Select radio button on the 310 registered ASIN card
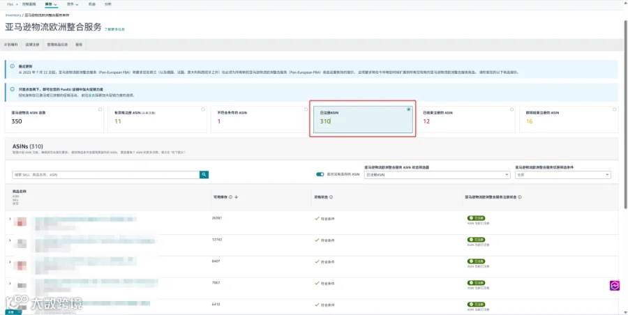 click(408, 109)
